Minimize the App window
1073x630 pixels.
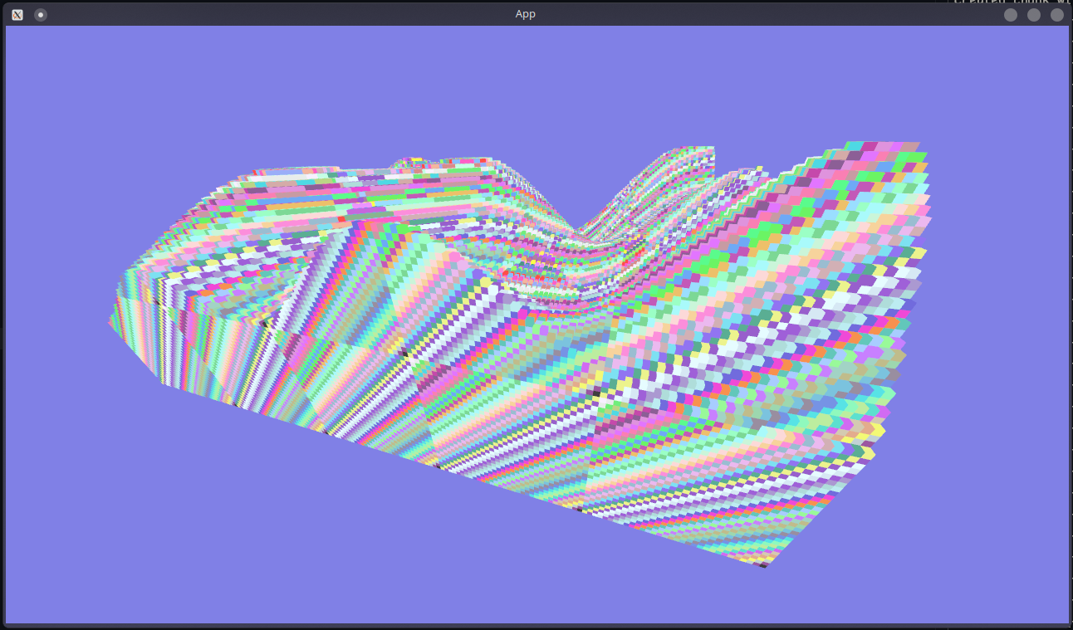pyautogui.click(x=1011, y=14)
